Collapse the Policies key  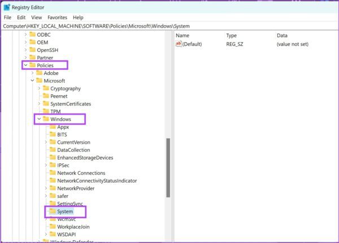pyautogui.click(x=26, y=65)
